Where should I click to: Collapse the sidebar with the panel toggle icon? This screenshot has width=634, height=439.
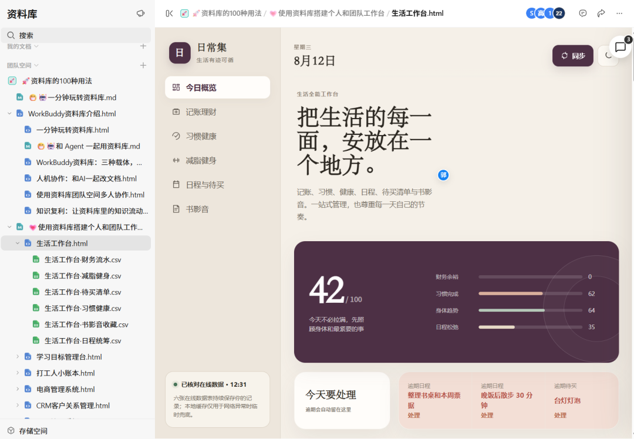click(x=170, y=13)
